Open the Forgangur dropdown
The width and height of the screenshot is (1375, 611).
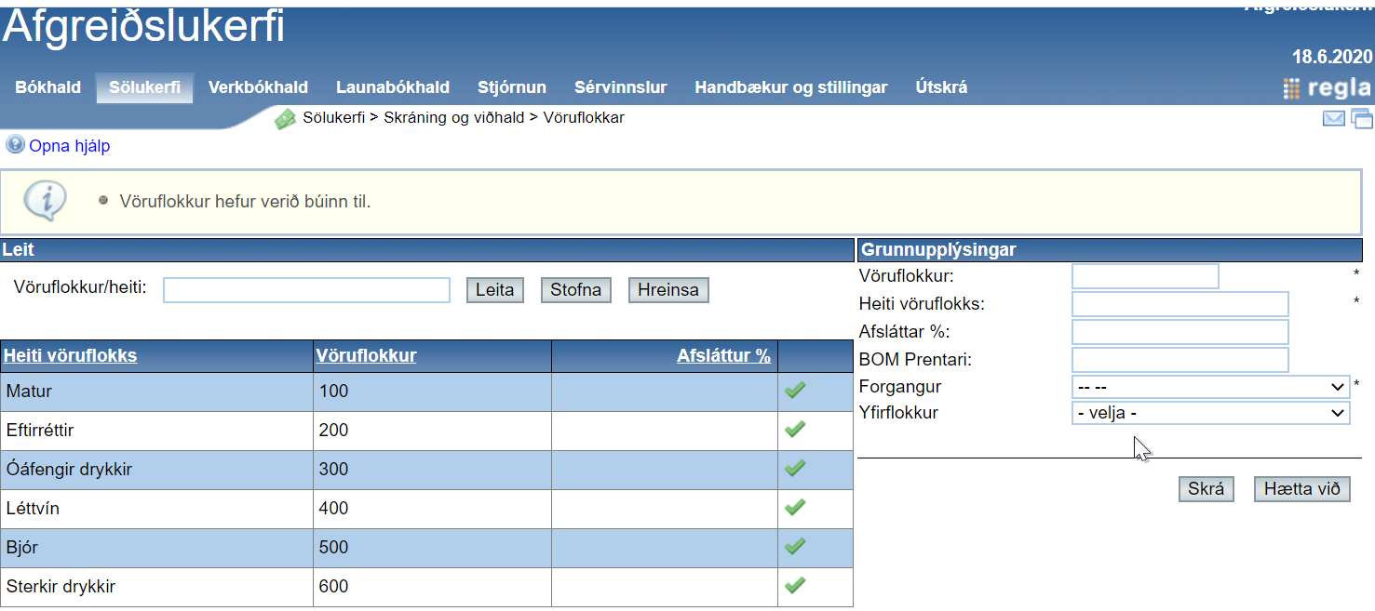tap(1209, 387)
